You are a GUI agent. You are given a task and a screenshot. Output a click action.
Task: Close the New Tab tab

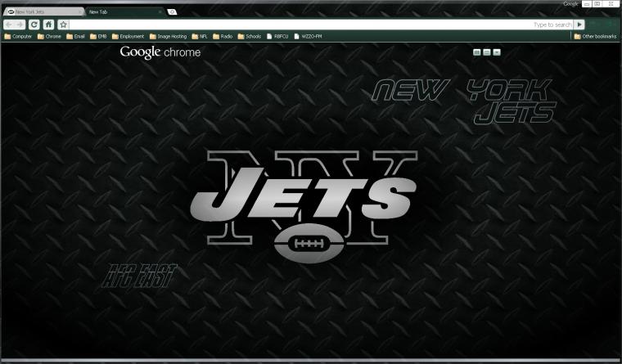(x=160, y=12)
